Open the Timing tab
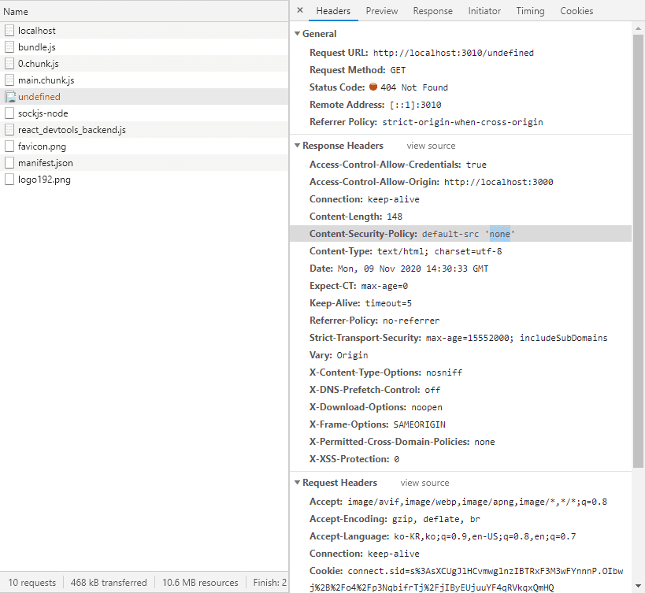 530,11
